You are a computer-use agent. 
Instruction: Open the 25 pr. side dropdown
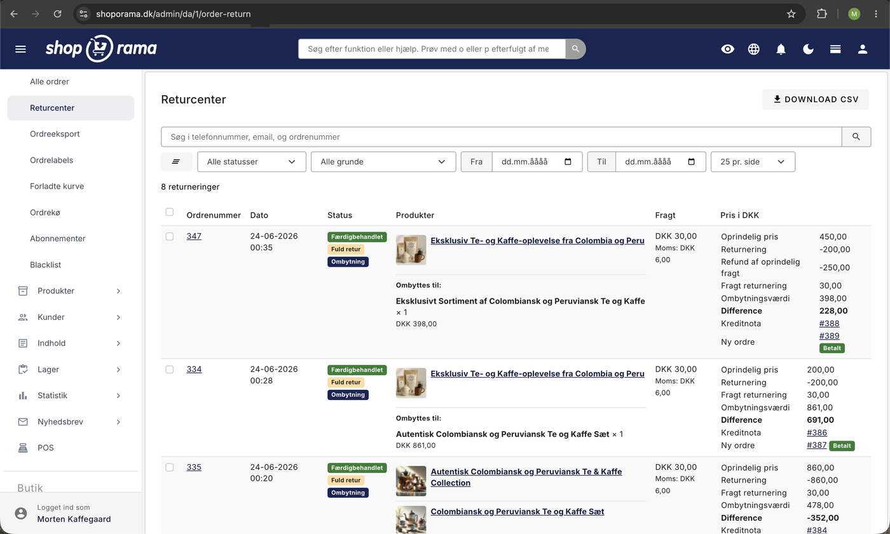tap(753, 162)
